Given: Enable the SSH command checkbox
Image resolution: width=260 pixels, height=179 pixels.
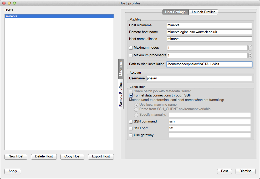Looking at the screenshot, I should (x=131, y=122).
